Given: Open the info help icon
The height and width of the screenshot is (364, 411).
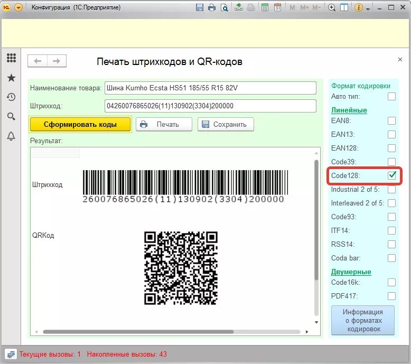Looking at the screenshot, I should pyautogui.click(x=358, y=7).
